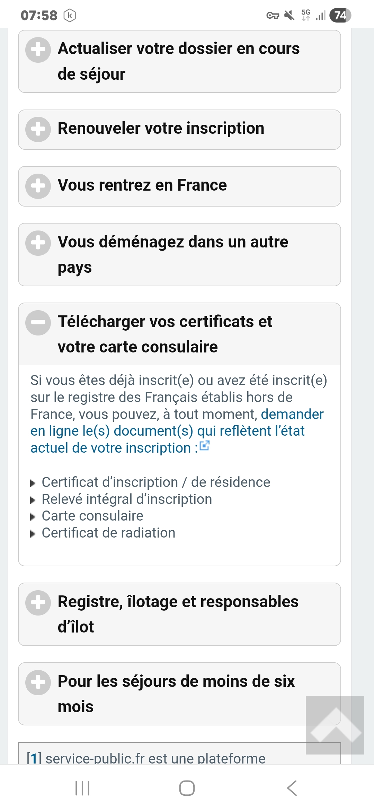This screenshot has width=374, height=811.
Task: Tap plus icon beside Vous rentrez en France
Action: point(38,186)
